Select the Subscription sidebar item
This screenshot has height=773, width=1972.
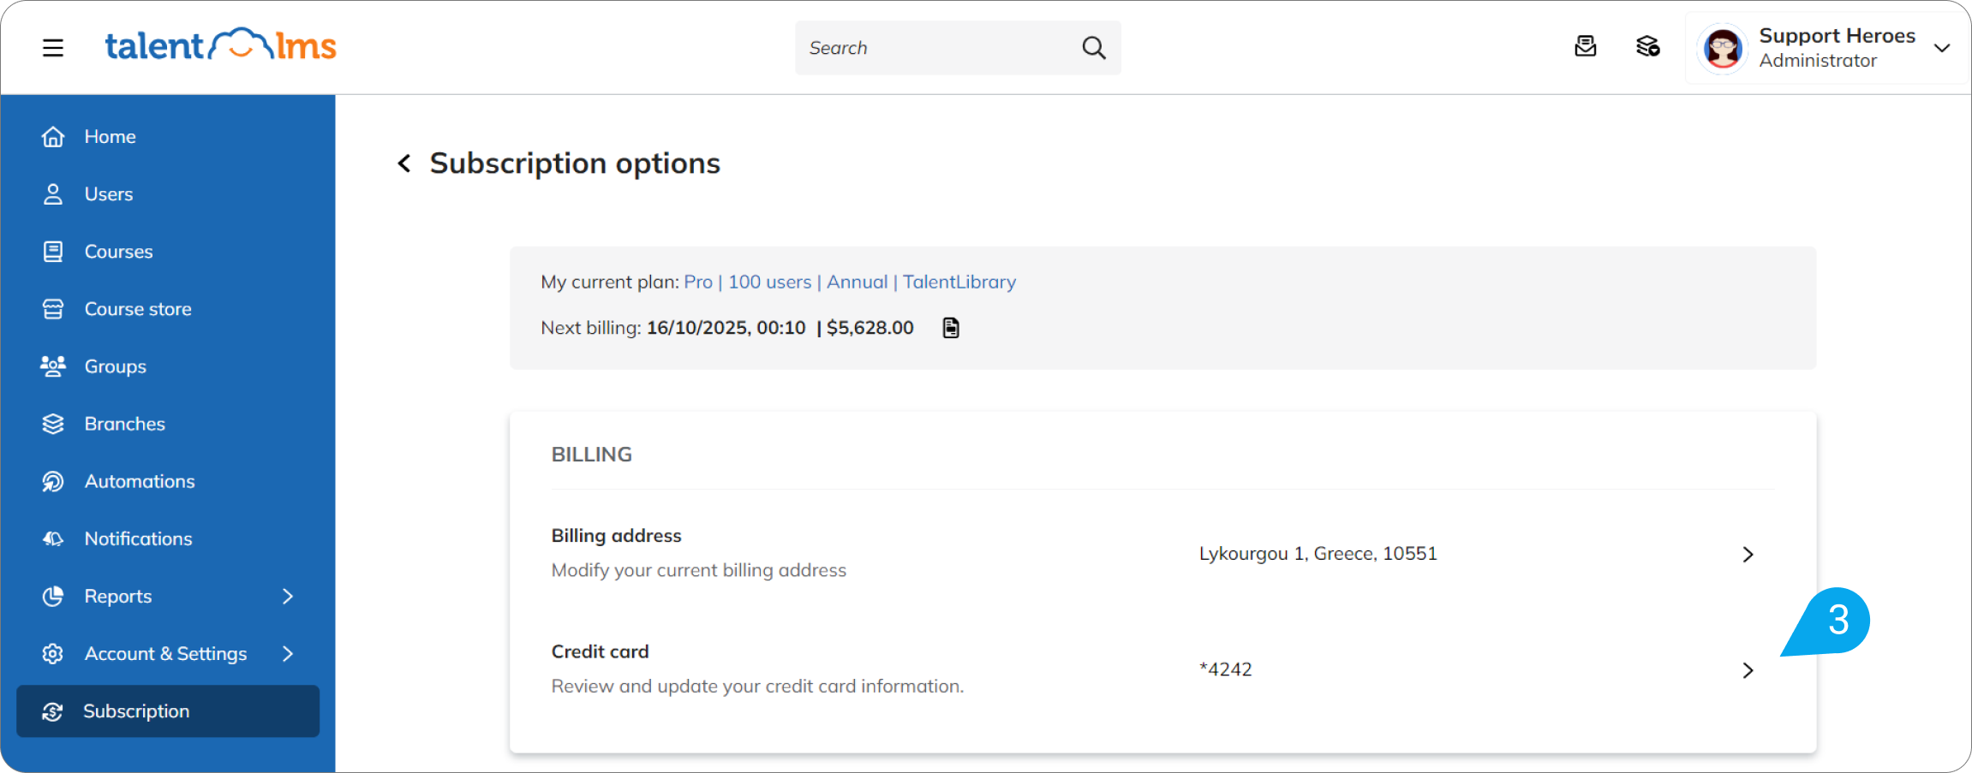[168, 711]
